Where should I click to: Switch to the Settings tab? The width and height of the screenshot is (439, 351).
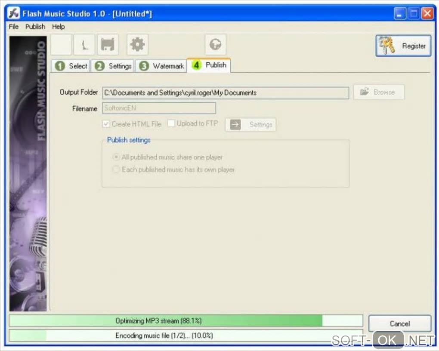pyautogui.click(x=113, y=66)
